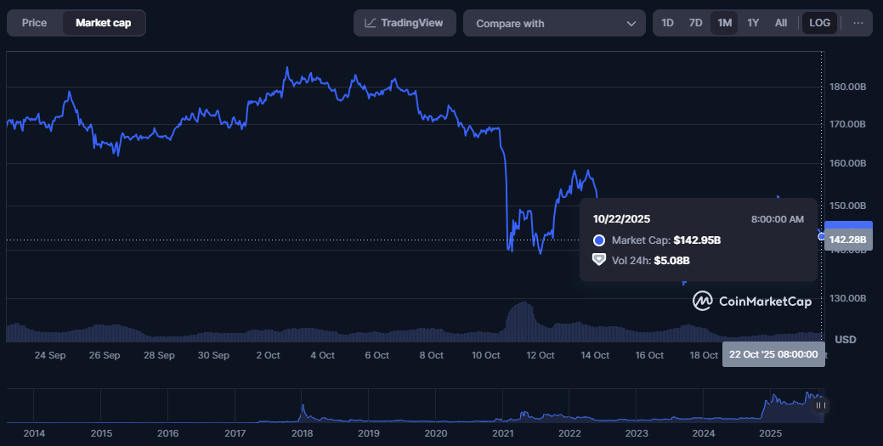This screenshot has width=883, height=446.
Task: Open the TradingView chart view
Action: [405, 23]
